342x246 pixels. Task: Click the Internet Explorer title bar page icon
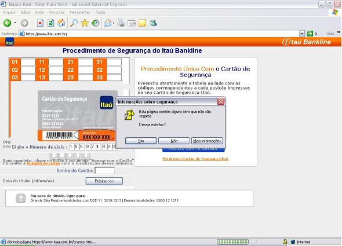click(x=3, y=4)
